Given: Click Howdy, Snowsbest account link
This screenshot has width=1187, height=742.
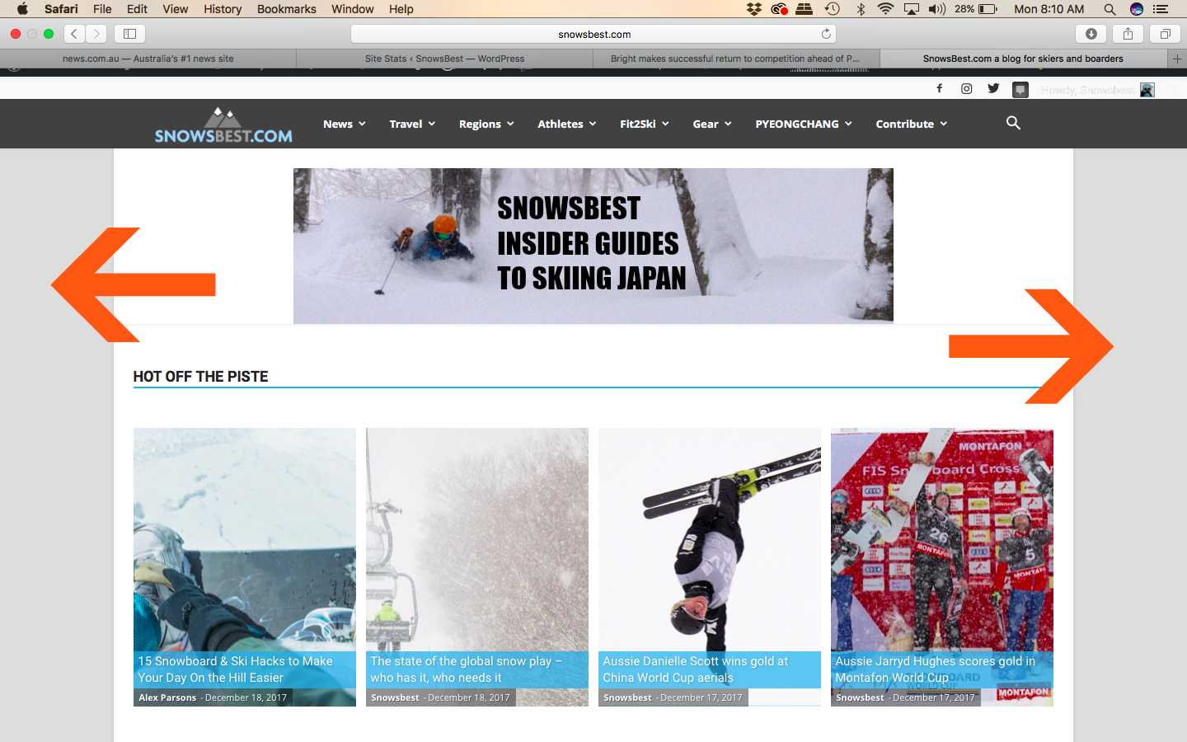Looking at the screenshot, I should [1086, 90].
